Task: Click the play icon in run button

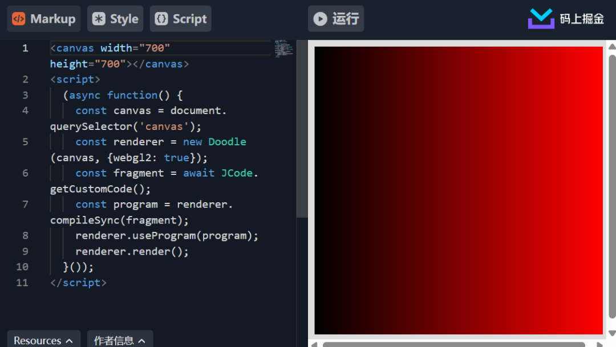Action: pos(320,19)
